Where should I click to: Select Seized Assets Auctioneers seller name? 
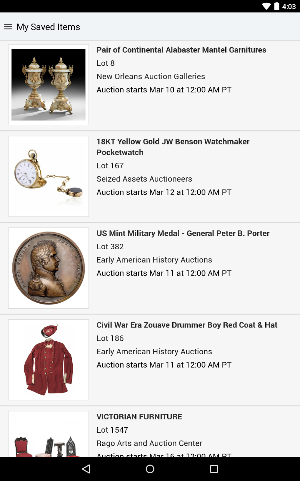(x=144, y=179)
